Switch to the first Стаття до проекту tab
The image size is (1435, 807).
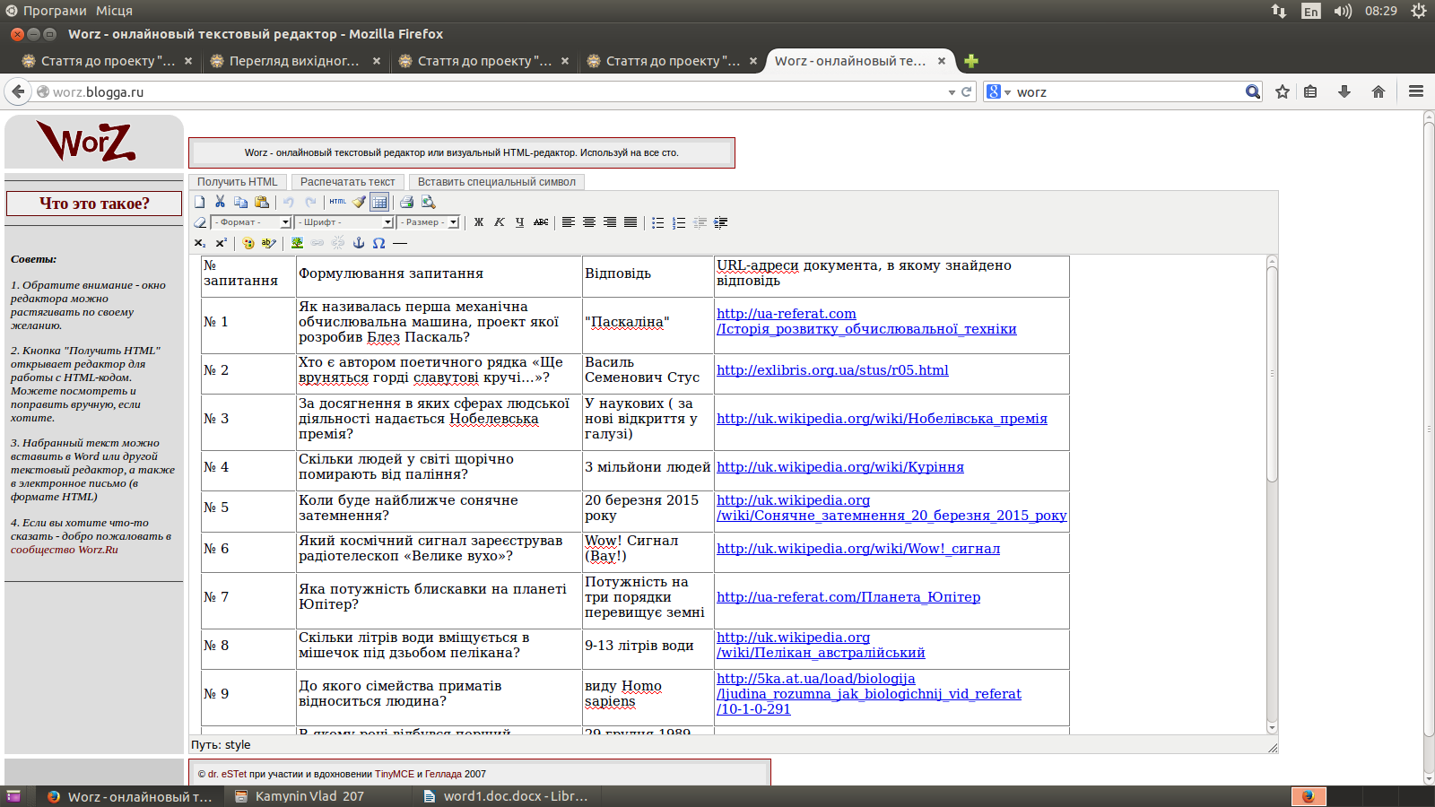pyautogui.click(x=108, y=61)
